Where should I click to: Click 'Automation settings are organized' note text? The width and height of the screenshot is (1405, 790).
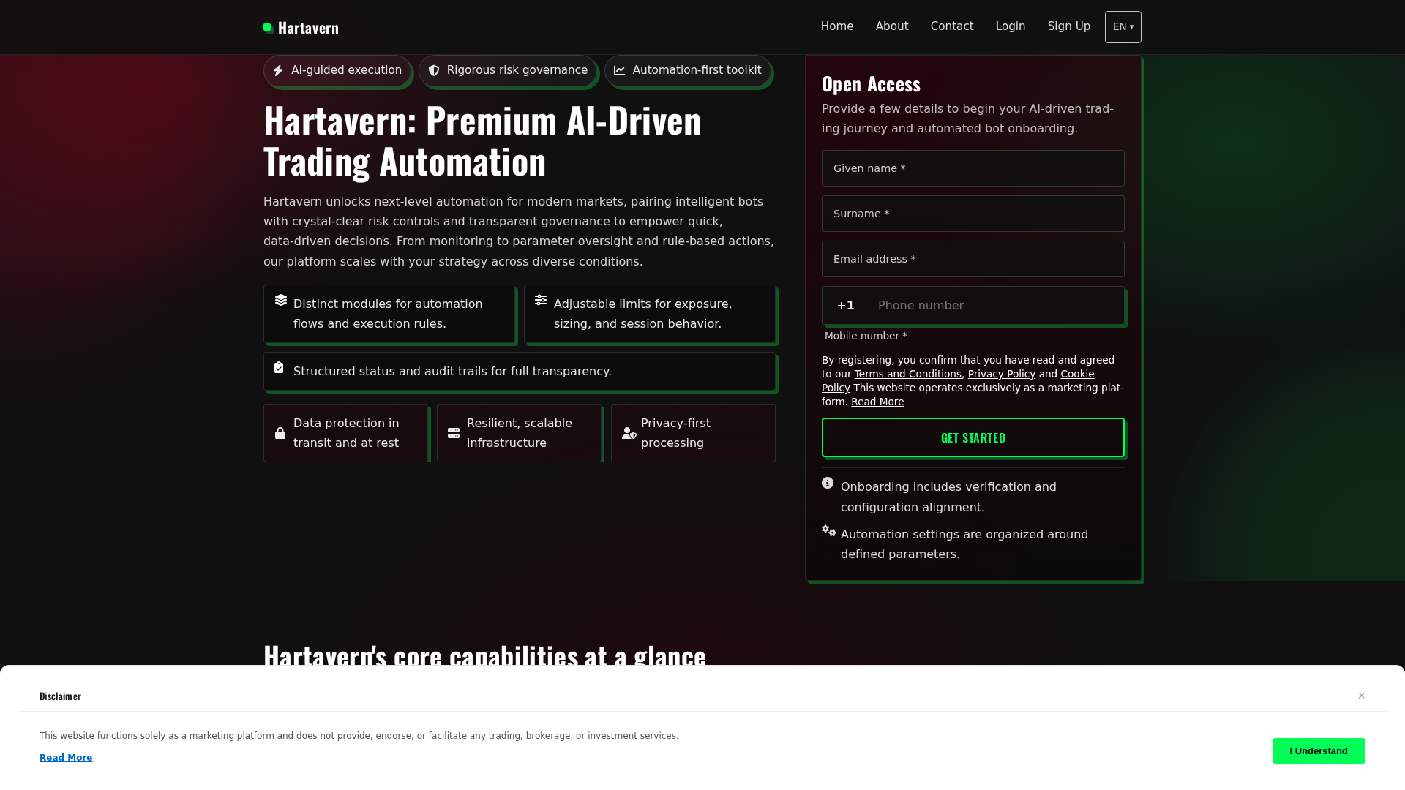pos(964,544)
